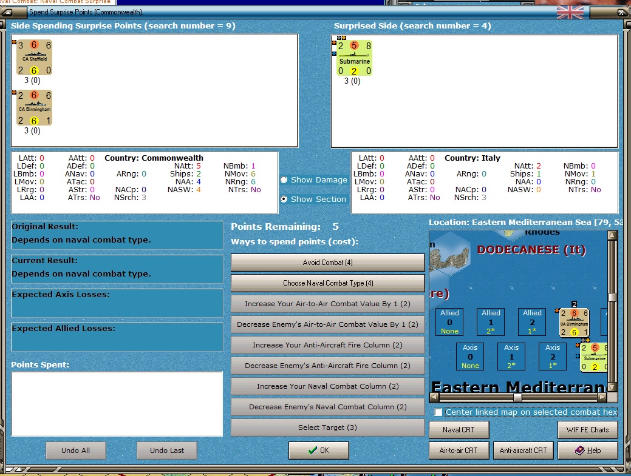The image size is (631, 476).
Task: Click the map vertical scrollbar thumb
Action: (x=612, y=297)
